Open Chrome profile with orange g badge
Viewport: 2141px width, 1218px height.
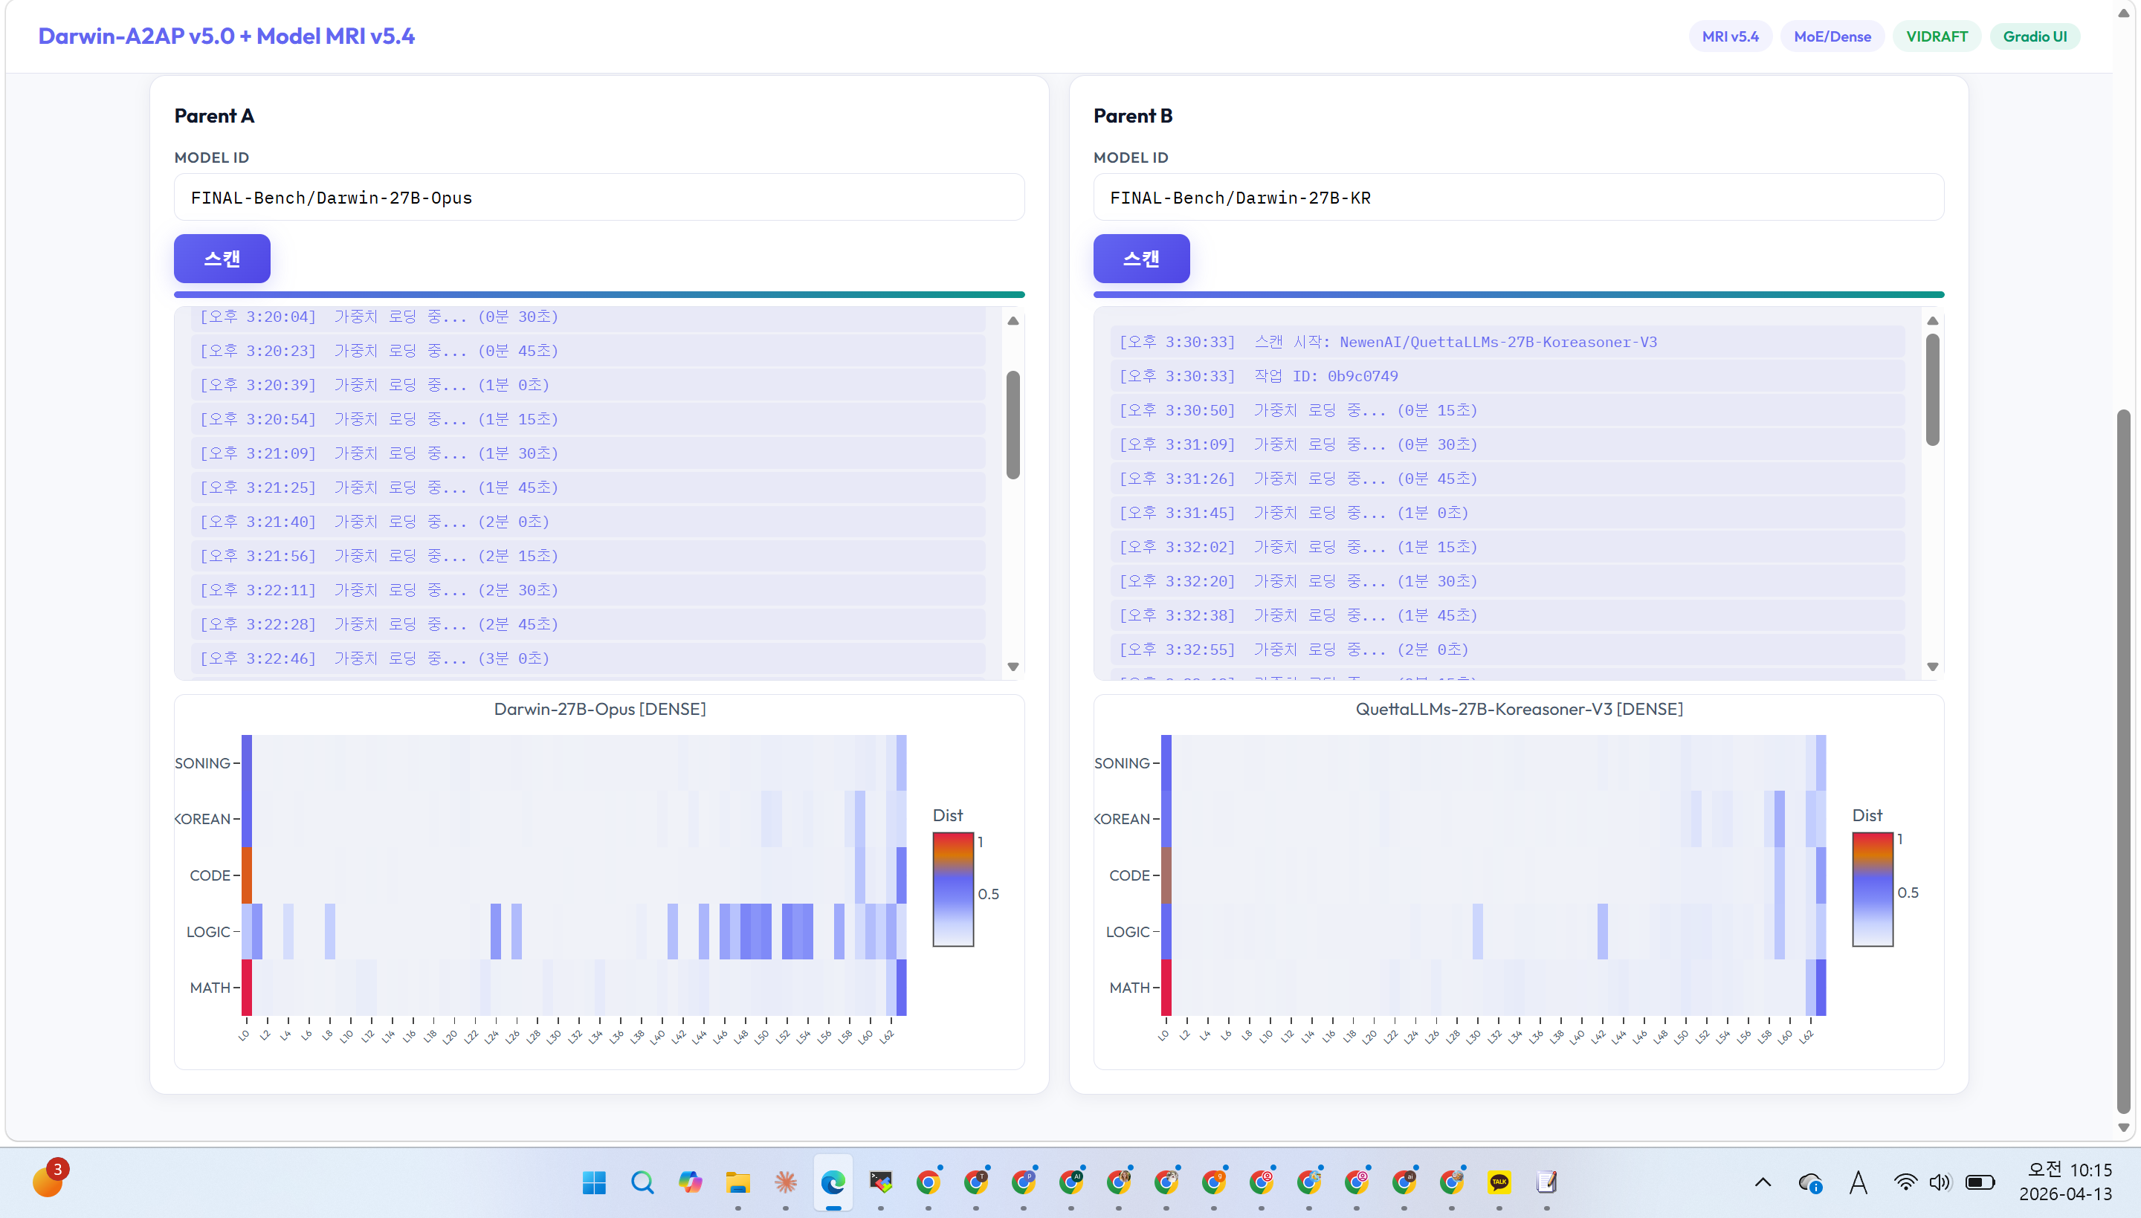click(x=1214, y=1182)
